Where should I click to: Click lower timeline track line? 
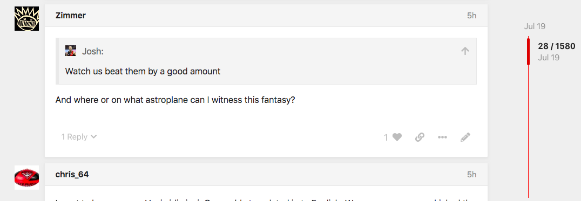pyautogui.click(x=529, y=131)
